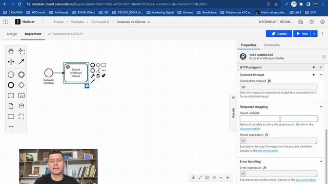Viewport: 328px width, 184px height.
Task: Go to Youtube breadcrumb
Action: click(77, 21)
